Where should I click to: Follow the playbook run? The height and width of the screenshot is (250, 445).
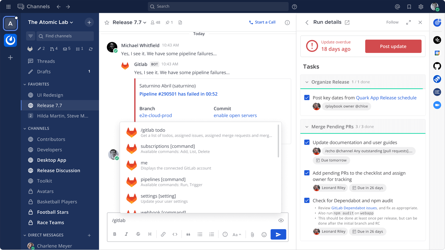tap(392, 22)
